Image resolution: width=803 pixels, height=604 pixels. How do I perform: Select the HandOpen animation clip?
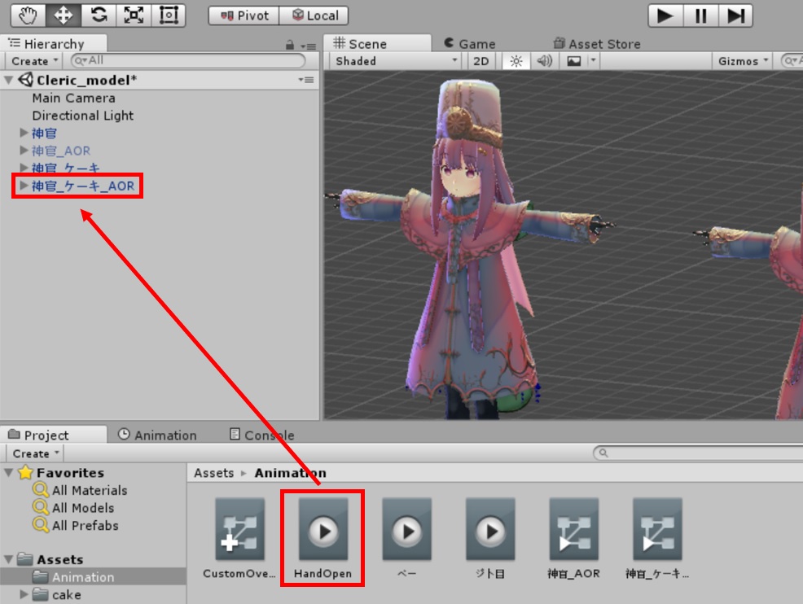tap(323, 532)
